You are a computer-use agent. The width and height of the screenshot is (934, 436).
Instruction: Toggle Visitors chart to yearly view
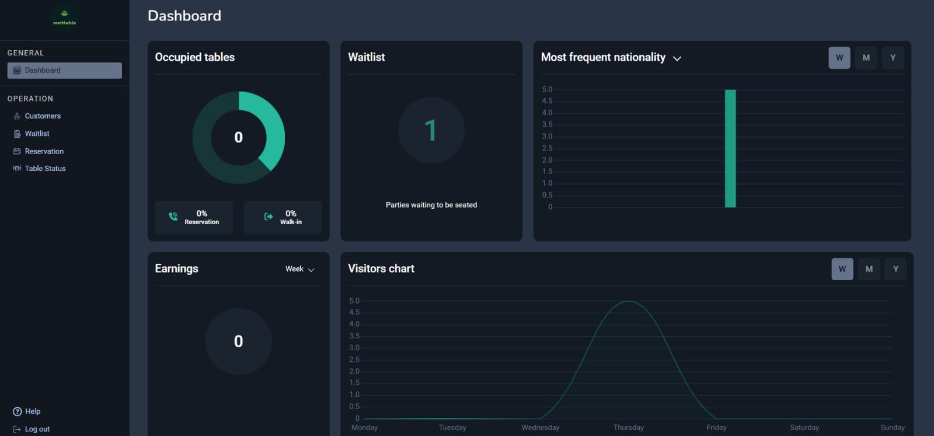click(x=895, y=269)
